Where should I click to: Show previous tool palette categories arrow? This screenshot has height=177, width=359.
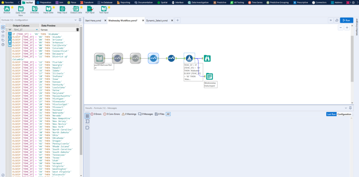(19, 2)
